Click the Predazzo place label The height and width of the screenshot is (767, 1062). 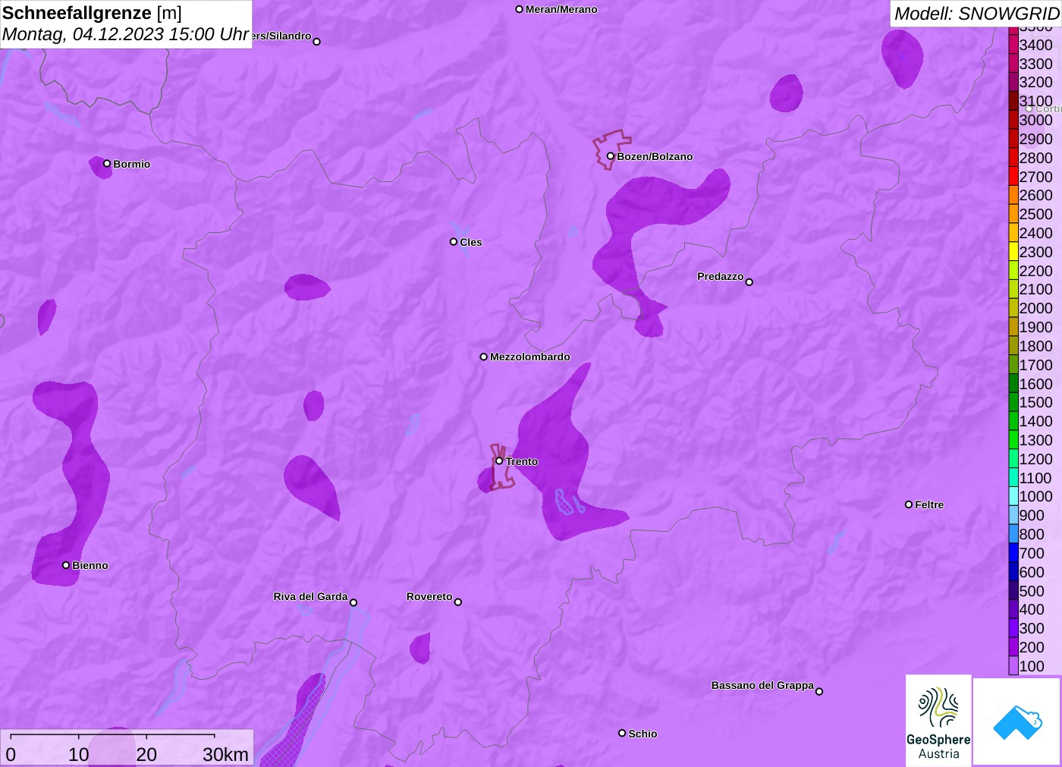720,276
